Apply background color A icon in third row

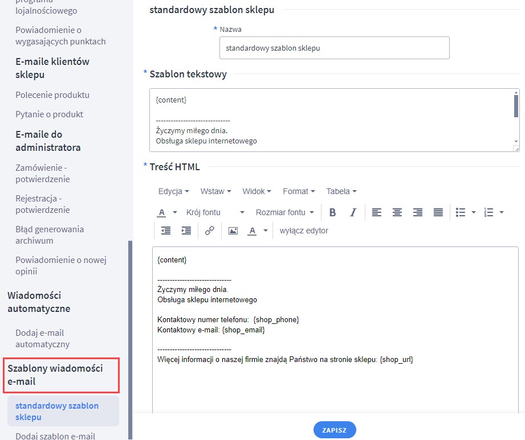252,231
